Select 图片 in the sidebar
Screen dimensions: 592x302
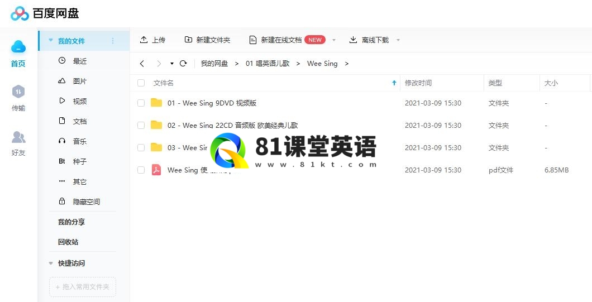click(x=80, y=81)
